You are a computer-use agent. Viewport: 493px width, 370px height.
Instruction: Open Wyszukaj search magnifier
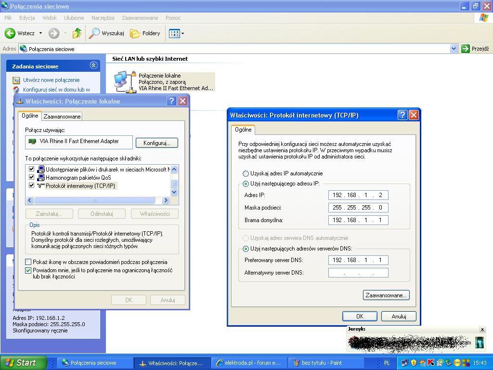point(94,33)
